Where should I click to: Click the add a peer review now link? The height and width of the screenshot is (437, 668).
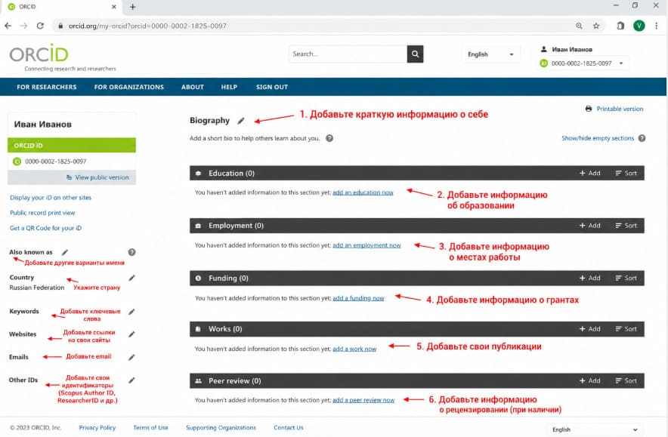pyautogui.click(x=363, y=400)
